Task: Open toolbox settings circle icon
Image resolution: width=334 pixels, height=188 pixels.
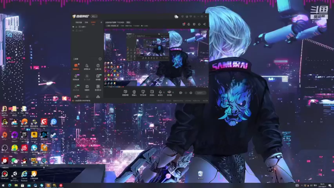Action: [x=100, y=59]
